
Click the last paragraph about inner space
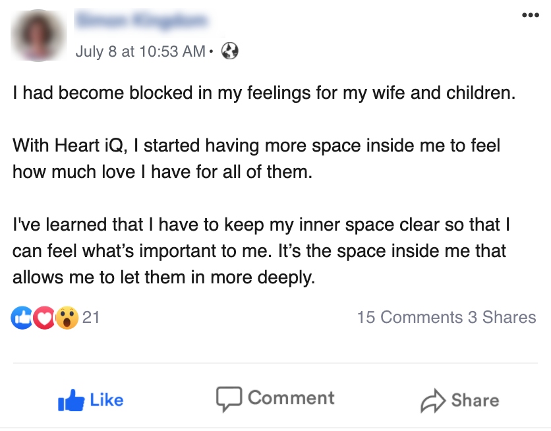(260, 251)
